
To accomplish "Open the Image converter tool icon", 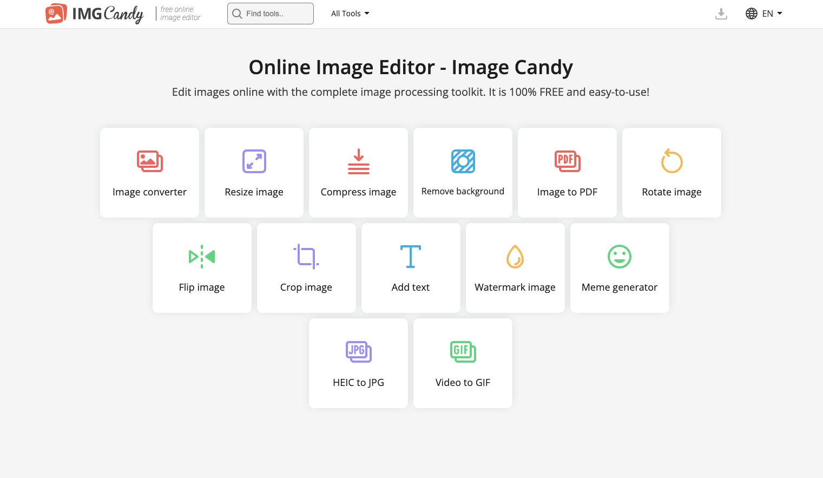I will (x=149, y=161).
